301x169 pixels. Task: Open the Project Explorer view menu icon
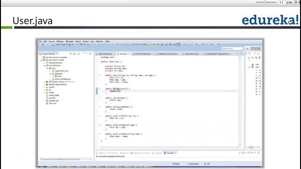click(79, 54)
